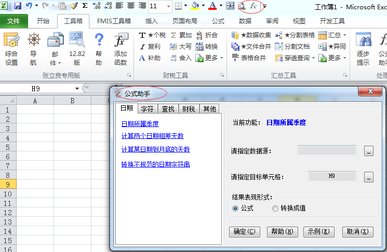This screenshot has height=252, width=387.
Task: Switch to the 字符 tab in dialog
Action: [147, 109]
